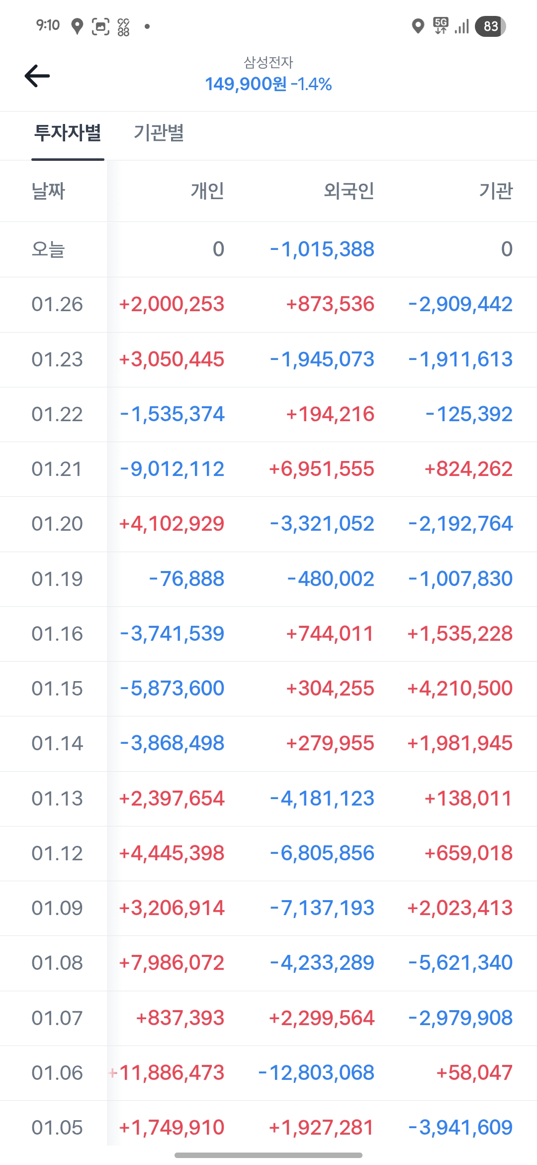Tap the bottom home gesture bar

point(268,1155)
